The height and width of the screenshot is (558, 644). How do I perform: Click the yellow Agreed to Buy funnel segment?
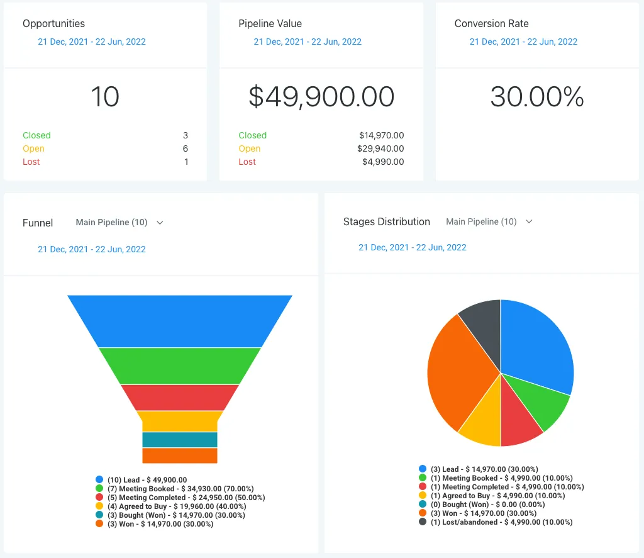180,421
